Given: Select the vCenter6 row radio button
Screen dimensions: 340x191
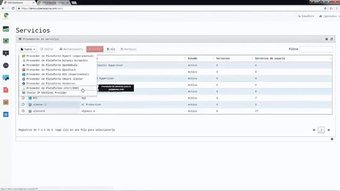Looking at the screenshot, I should pyautogui.click(x=23, y=111).
